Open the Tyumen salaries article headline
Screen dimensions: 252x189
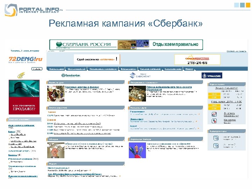[x=169, y=144]
